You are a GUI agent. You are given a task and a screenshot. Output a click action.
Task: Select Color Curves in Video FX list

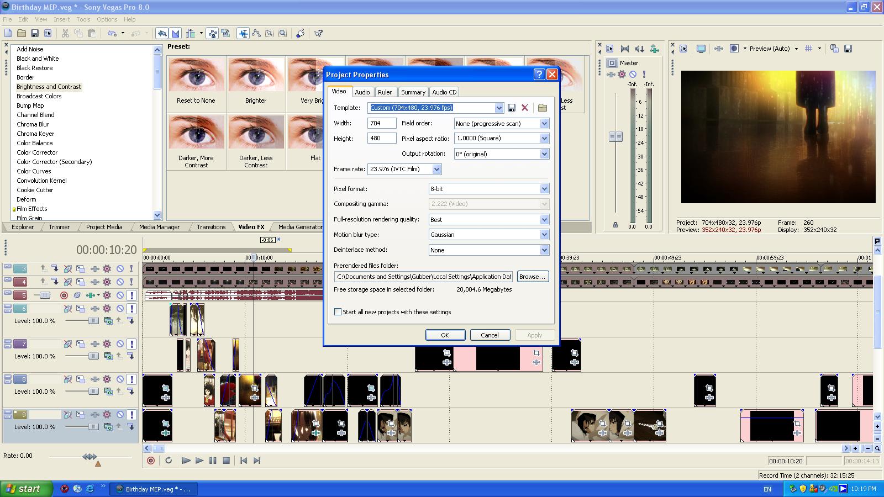[x=34, y=171]
